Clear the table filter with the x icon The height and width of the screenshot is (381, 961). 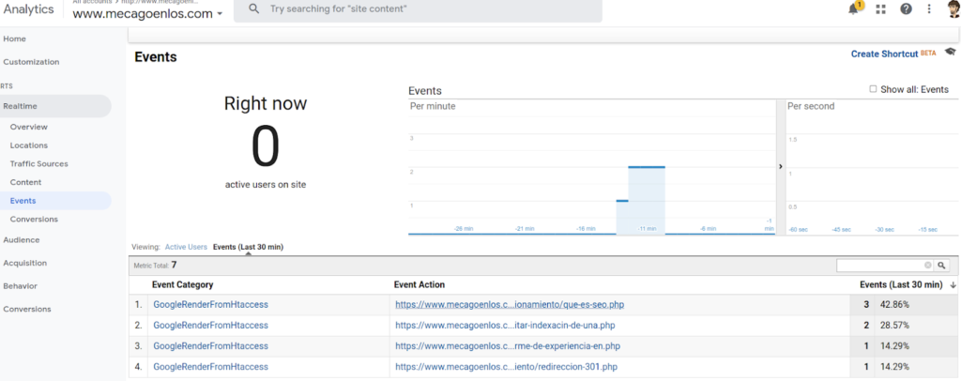927,266
